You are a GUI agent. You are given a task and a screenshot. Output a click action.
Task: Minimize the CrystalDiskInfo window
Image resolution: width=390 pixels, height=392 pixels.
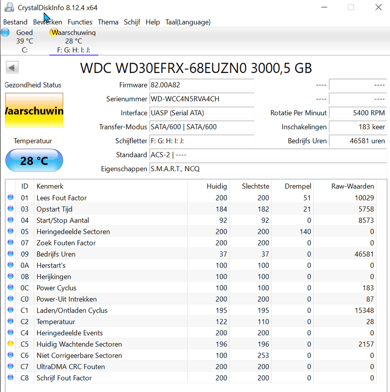coord(324,7)
